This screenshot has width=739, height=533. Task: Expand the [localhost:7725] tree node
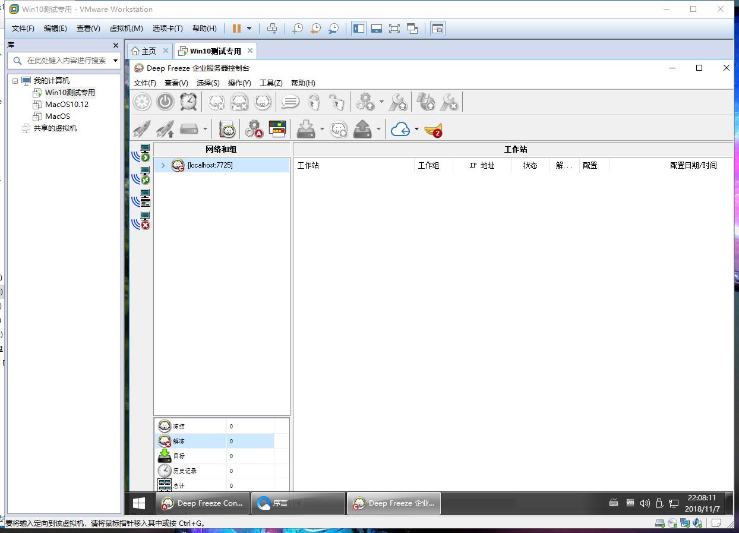point(163,165)
